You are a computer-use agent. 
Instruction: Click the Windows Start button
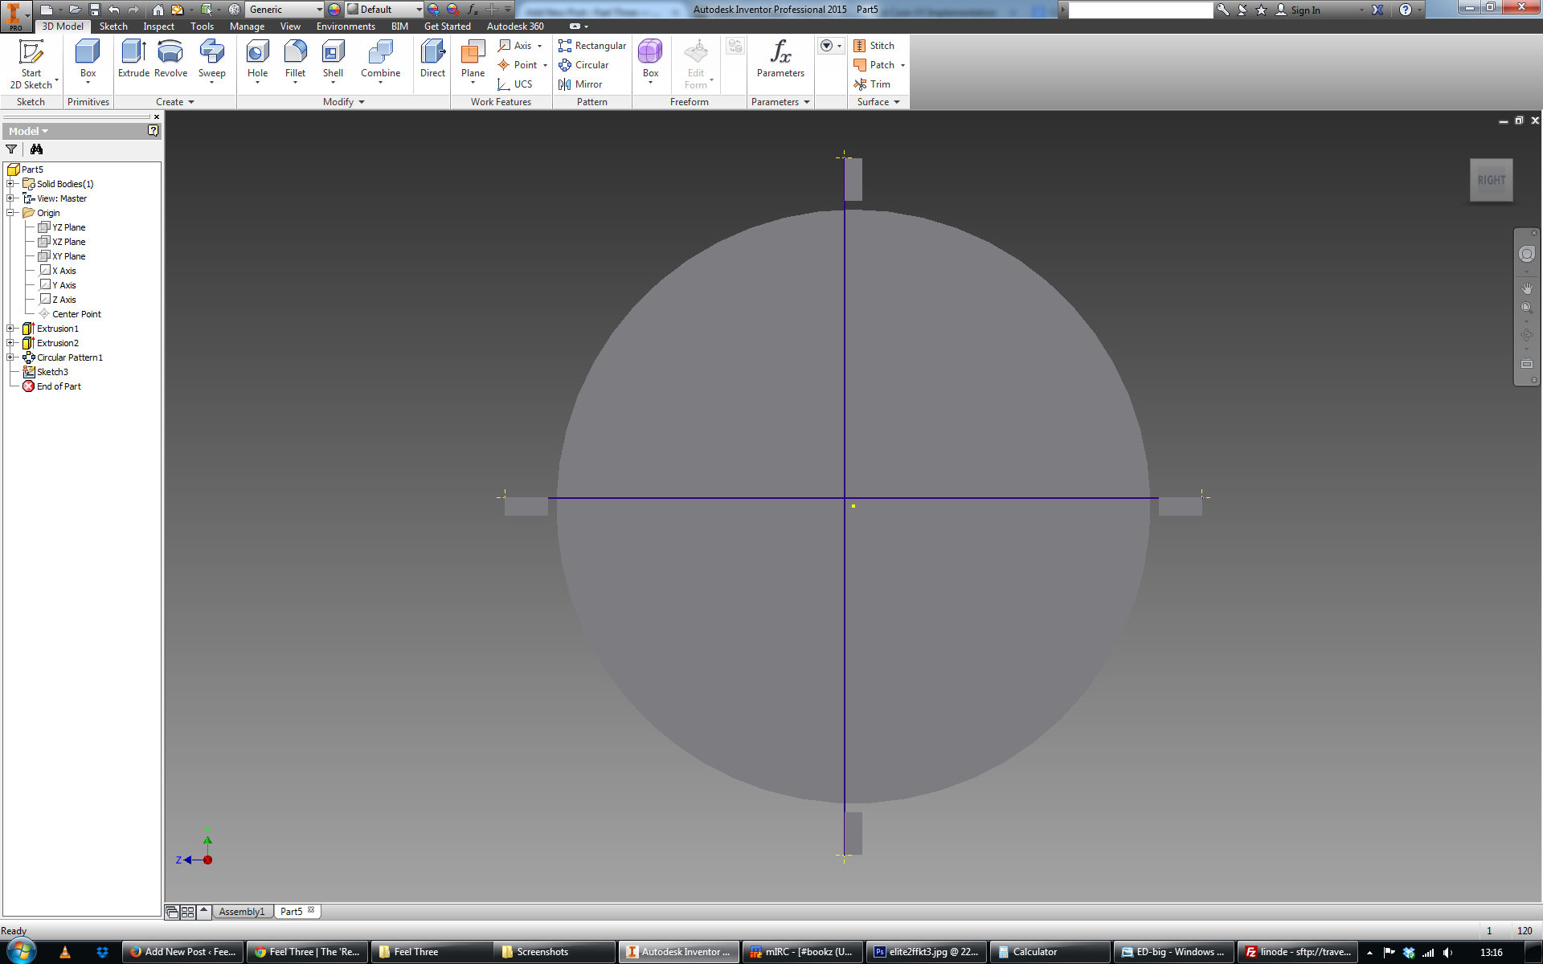20,951
